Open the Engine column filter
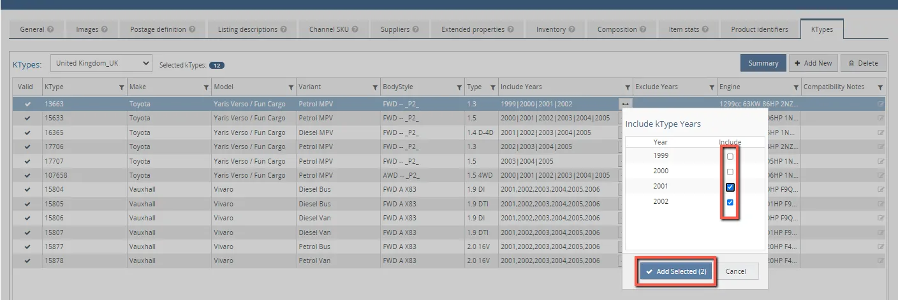This screenshot has height=300, width=898. pos(796,87)
